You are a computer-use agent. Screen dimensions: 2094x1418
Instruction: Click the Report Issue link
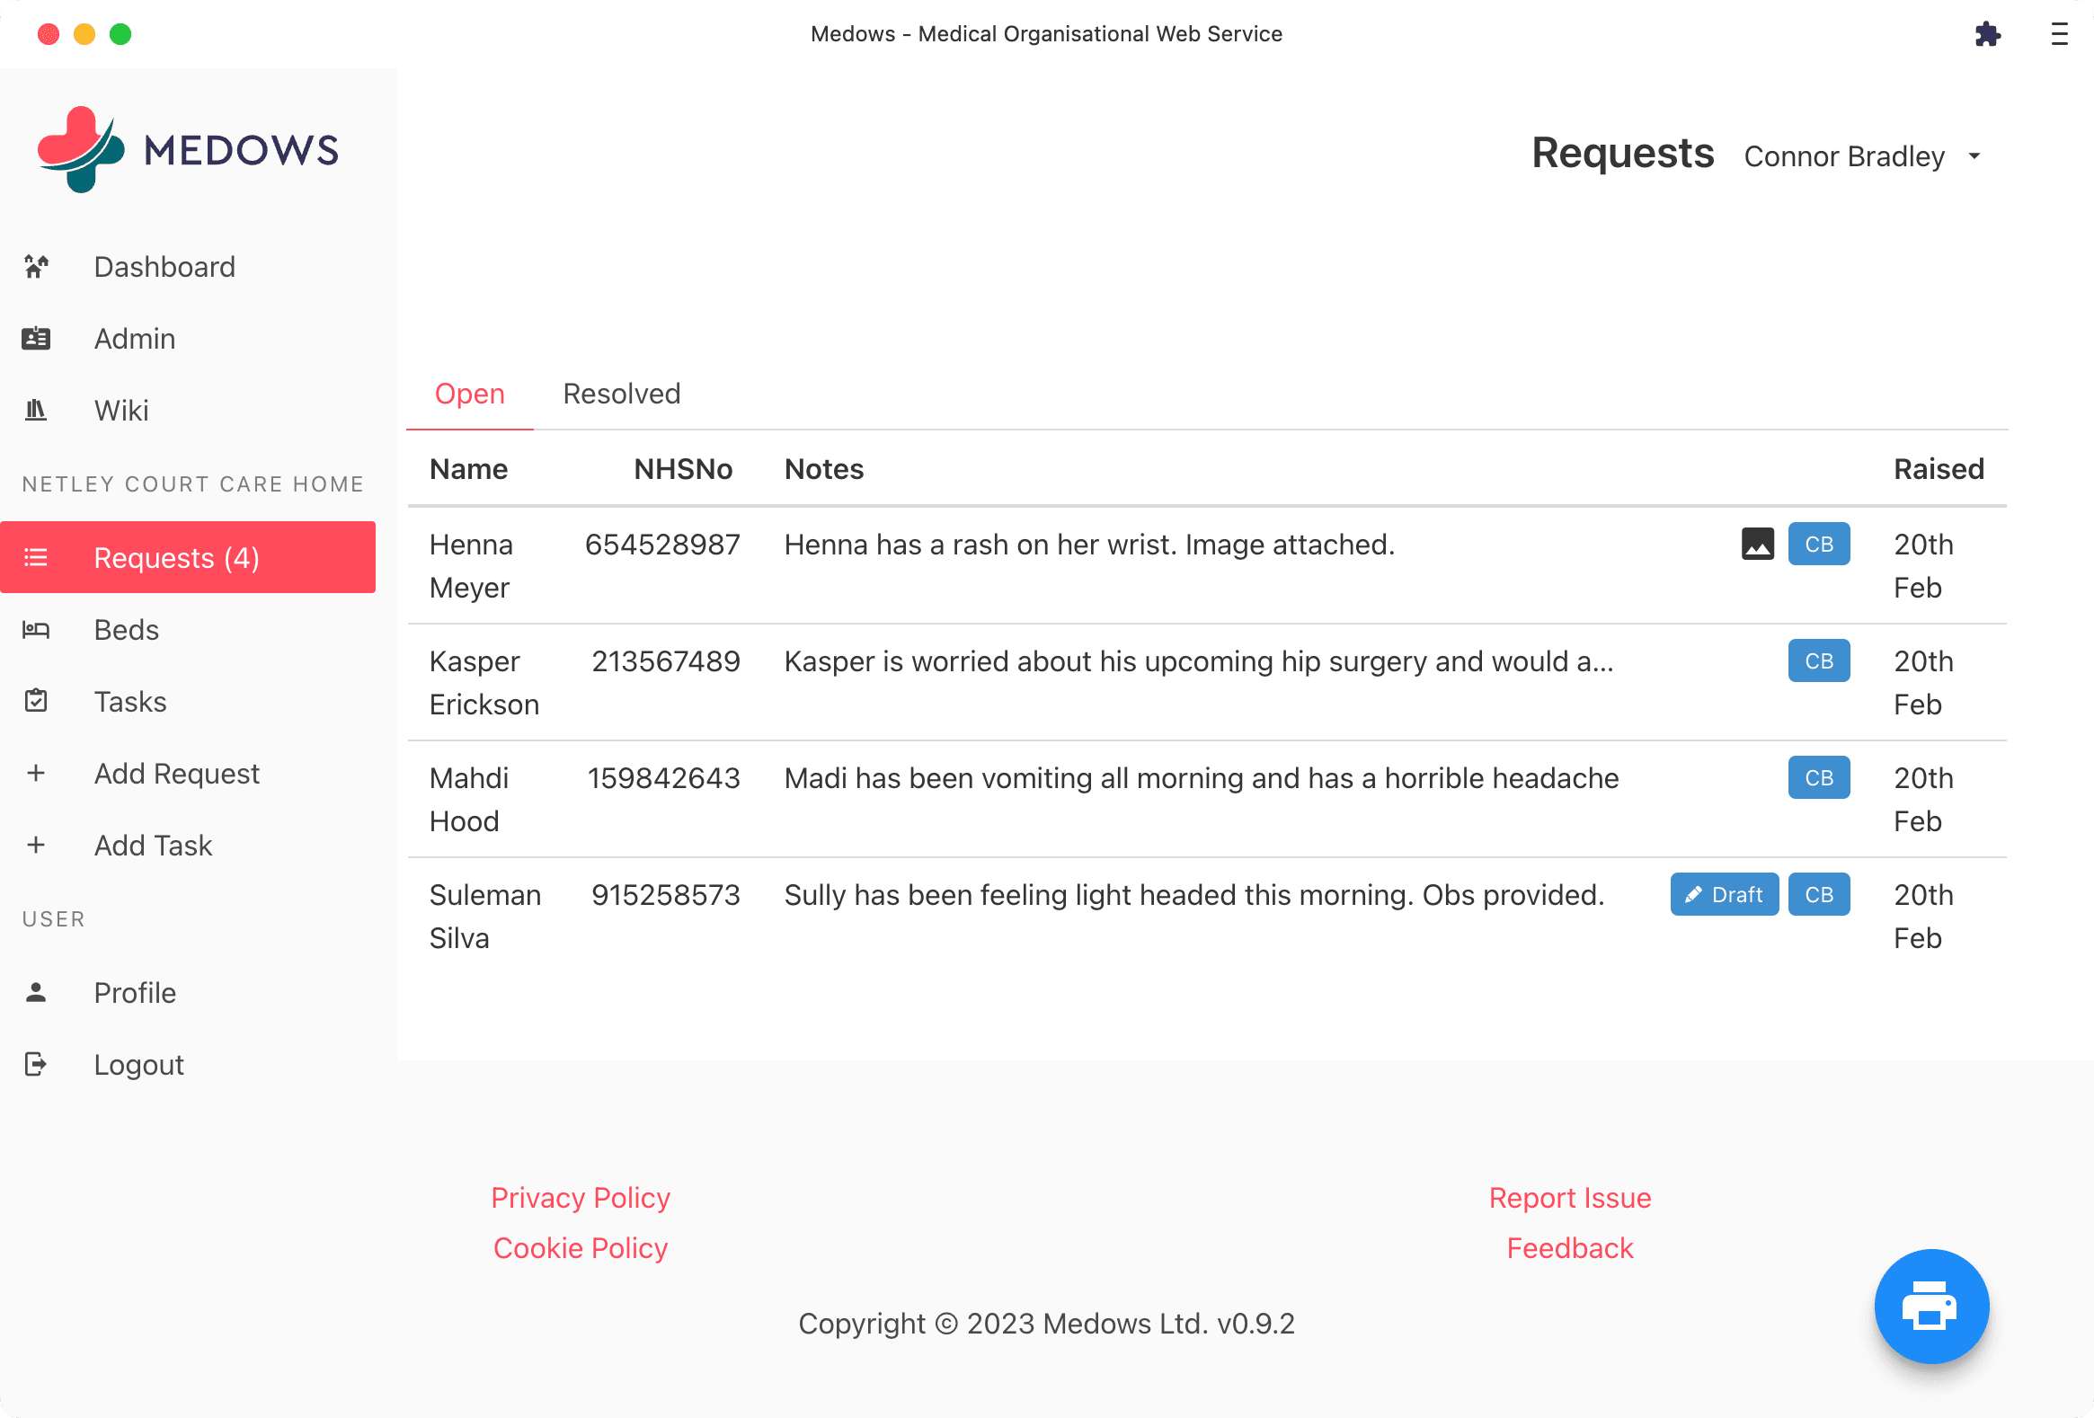click(1568, 1196)
